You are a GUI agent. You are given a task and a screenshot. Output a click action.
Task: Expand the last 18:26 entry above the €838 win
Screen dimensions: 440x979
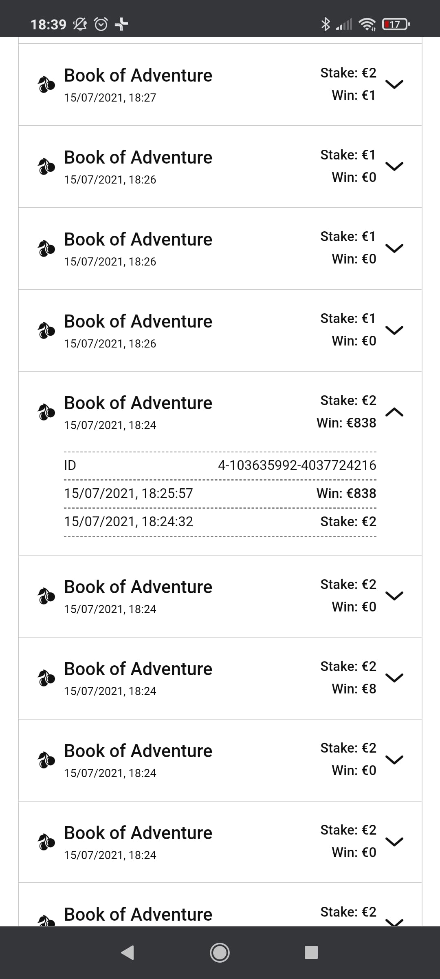(394, 330)
